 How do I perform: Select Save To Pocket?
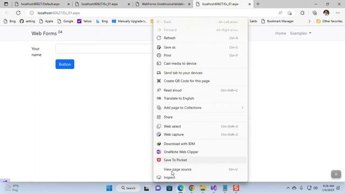(x=201, y=160)
